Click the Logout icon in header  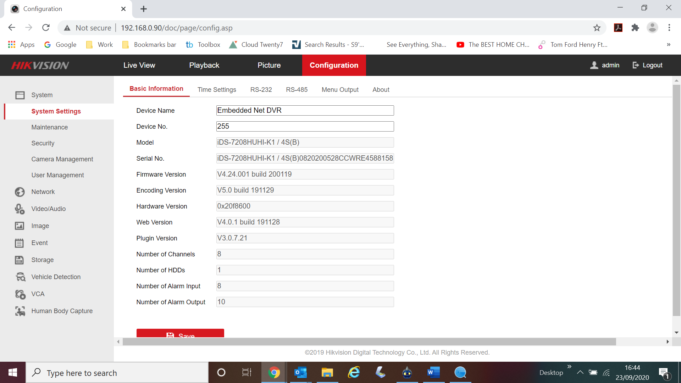[x=636, y=65]
